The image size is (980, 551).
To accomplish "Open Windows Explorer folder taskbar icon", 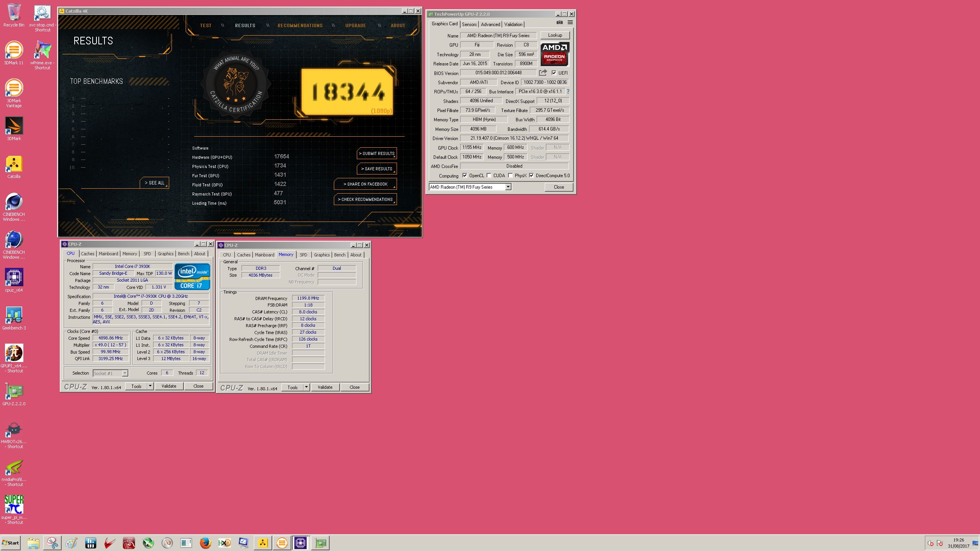I will click(33, 543).
